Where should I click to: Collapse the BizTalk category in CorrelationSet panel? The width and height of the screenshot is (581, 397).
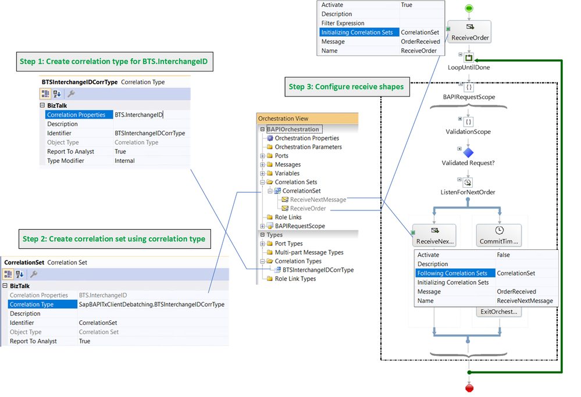tap(5, 285)
